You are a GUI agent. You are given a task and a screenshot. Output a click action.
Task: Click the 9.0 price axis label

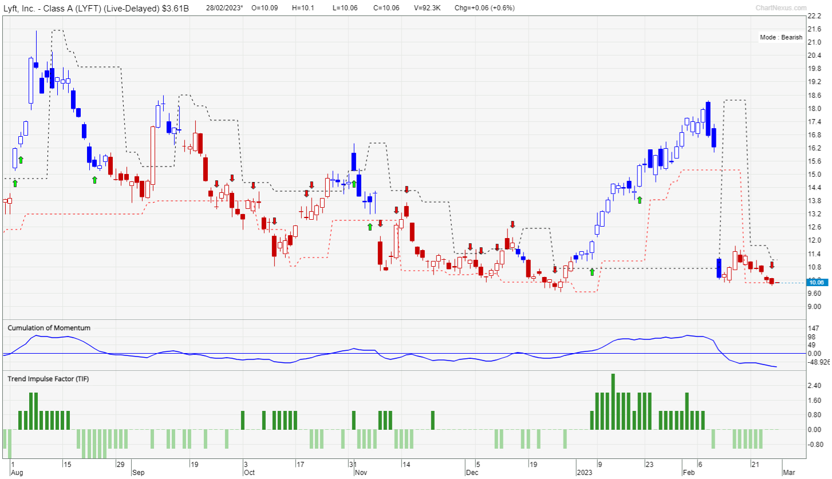click(814, 307)
